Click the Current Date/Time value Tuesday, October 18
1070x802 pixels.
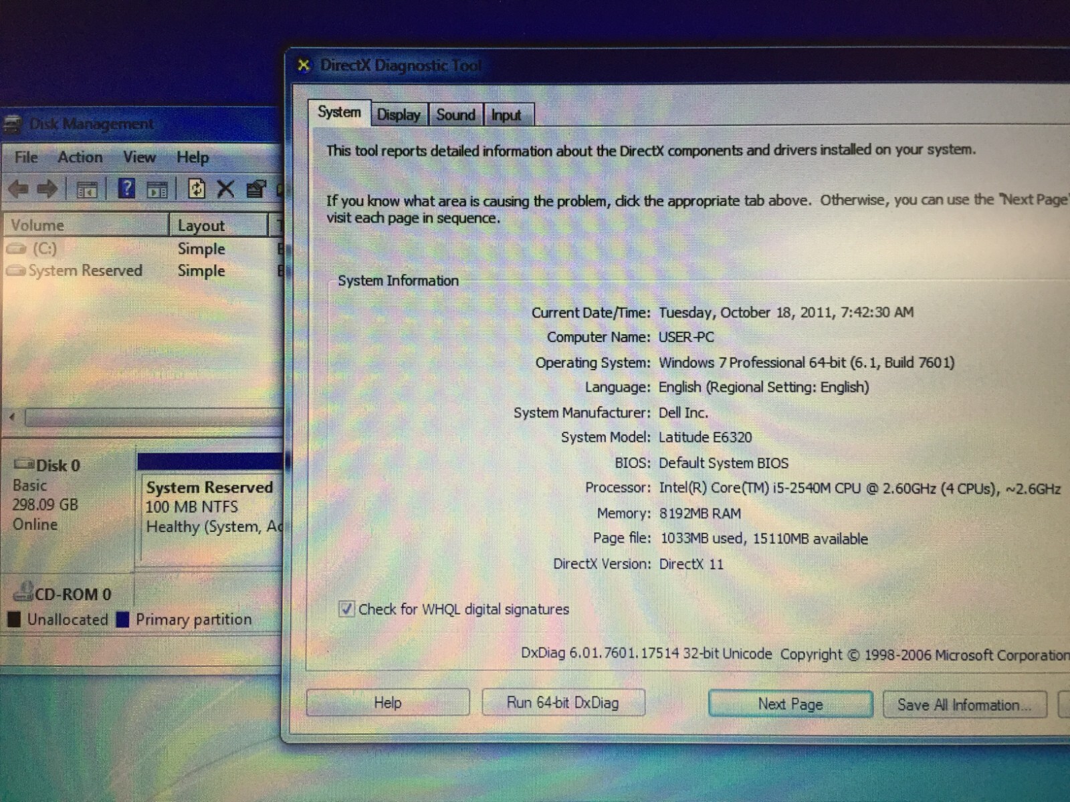[786, 312]
